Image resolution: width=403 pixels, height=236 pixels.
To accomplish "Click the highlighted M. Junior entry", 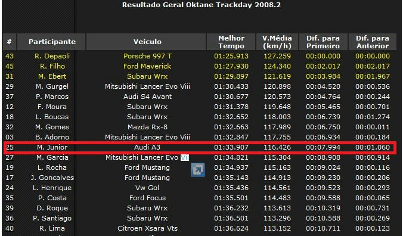I will (x=52, y=147).
